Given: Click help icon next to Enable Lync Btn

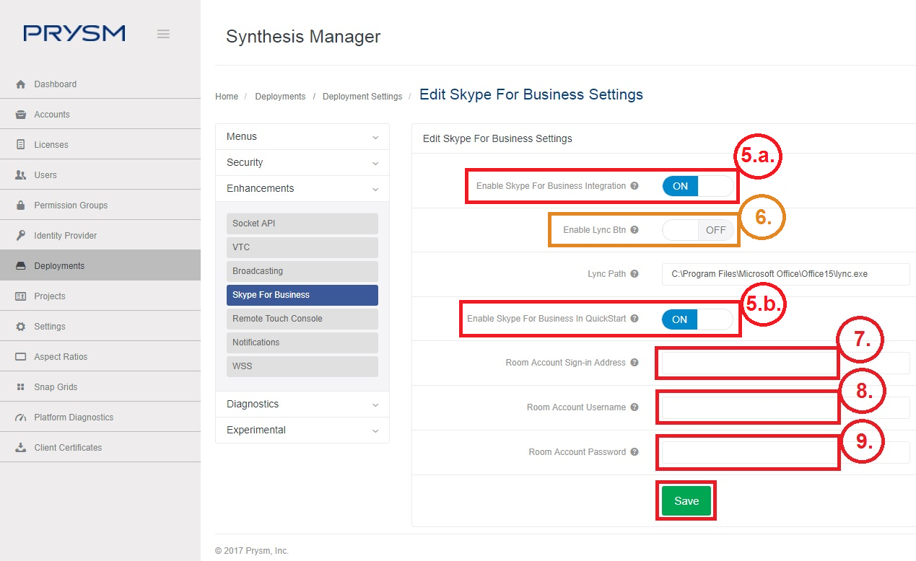Looking at the screenshot, I should click(634, 230).
